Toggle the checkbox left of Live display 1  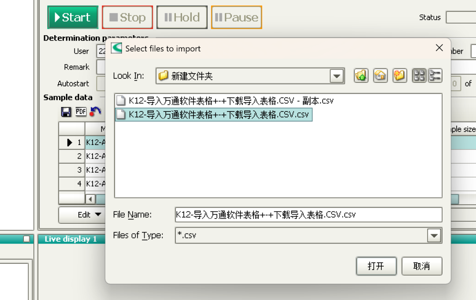click(x=27, y=239)
